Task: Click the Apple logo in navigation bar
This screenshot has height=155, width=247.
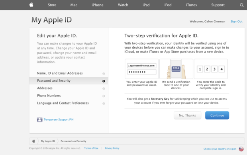Action: [x=31, y=5]
